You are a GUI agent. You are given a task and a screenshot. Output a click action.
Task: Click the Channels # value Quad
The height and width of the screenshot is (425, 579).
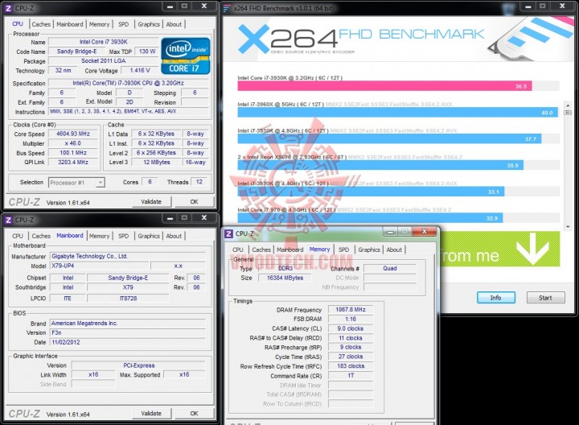coord(390,268)
